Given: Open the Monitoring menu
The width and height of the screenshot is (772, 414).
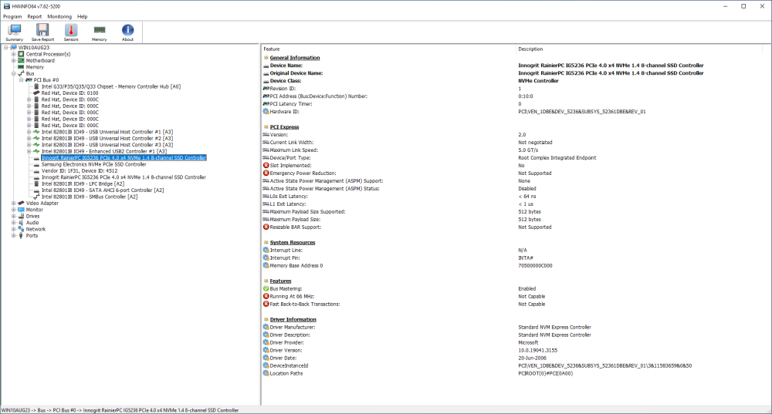Looking at the screenshot, I should pos(59,16).
